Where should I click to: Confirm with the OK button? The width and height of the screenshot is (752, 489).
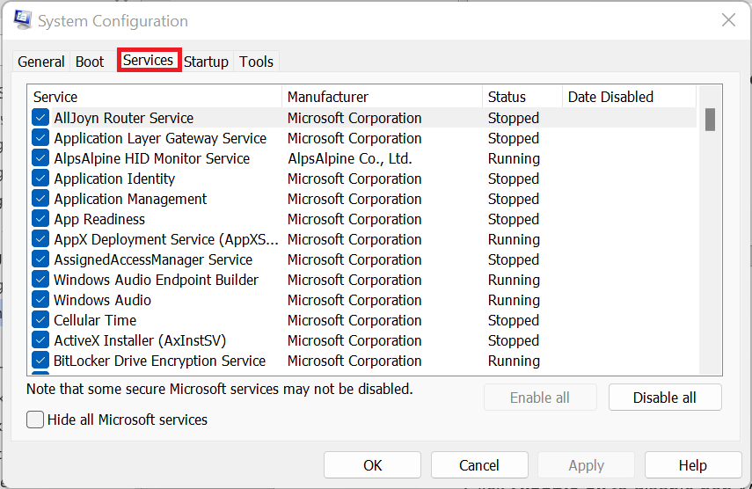coord(372,465)
